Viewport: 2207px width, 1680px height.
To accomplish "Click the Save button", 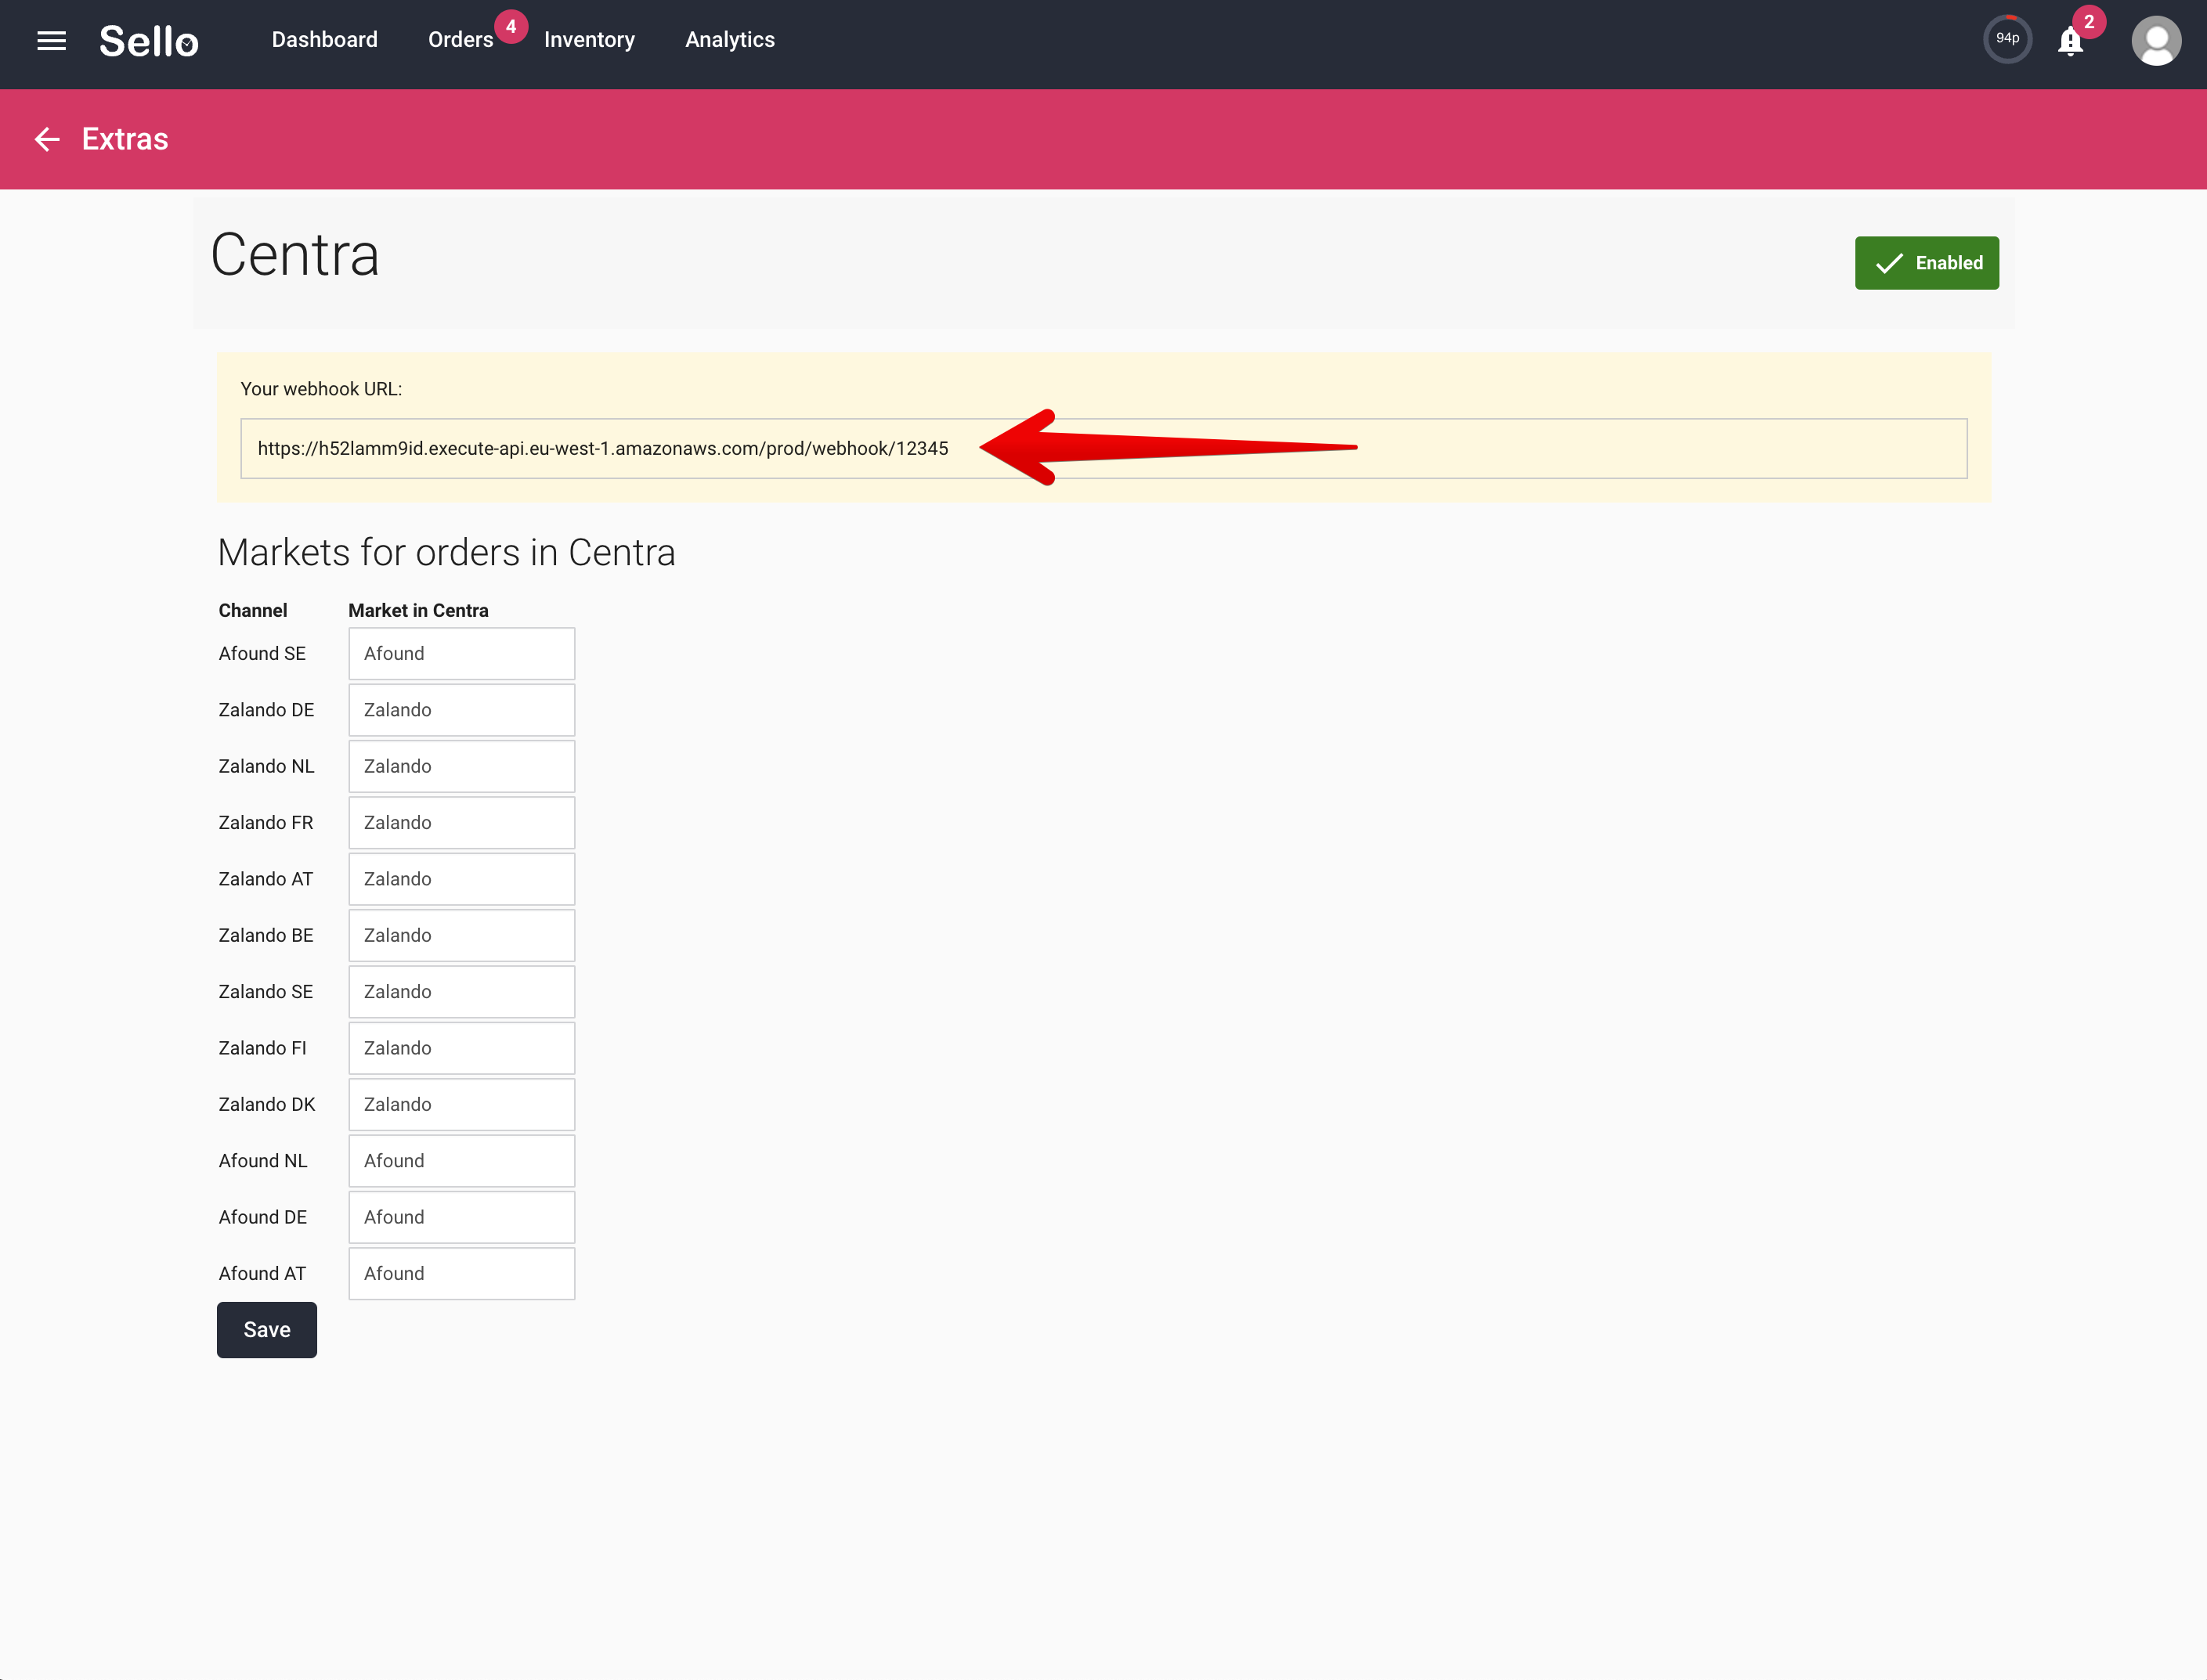I will coord(267,1329).
